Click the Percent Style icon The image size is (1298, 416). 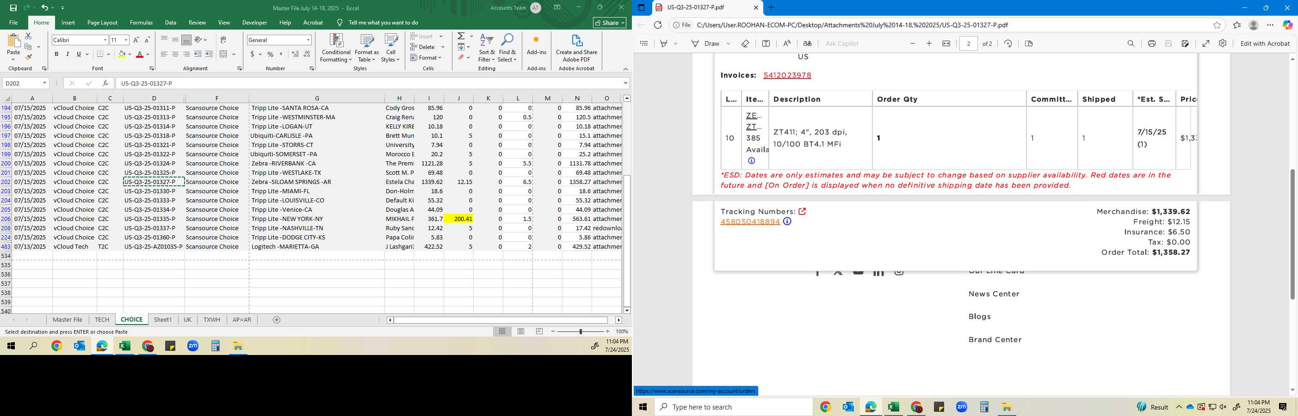click(271, 55)
